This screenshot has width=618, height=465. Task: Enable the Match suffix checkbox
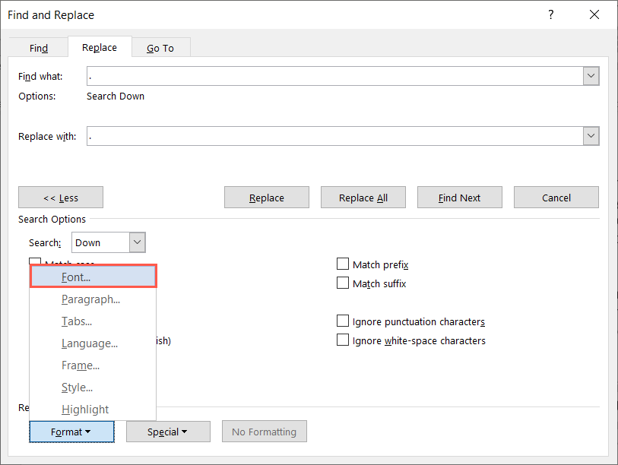click(343, 283)
